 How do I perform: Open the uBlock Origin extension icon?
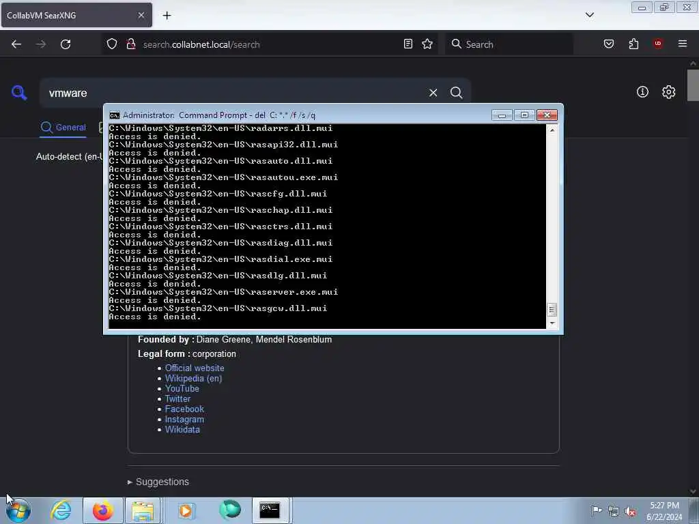(x=658, y=44)
